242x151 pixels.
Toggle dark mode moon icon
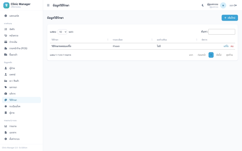point(203,5)
